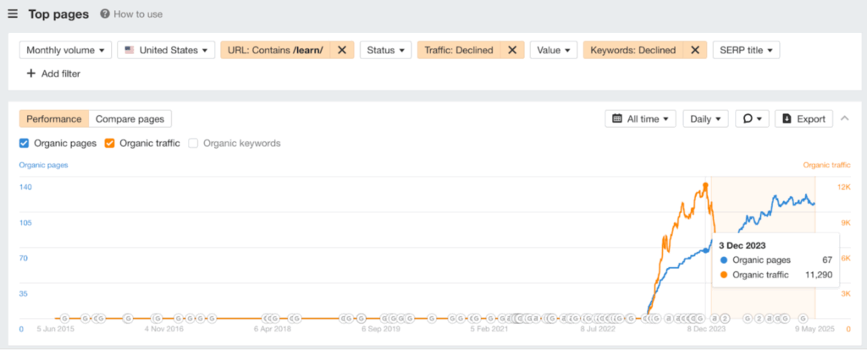The height and width of the screenshot is (350, 867).
Task: Collapse the chart panel with chevron
Action: point(844,118)
